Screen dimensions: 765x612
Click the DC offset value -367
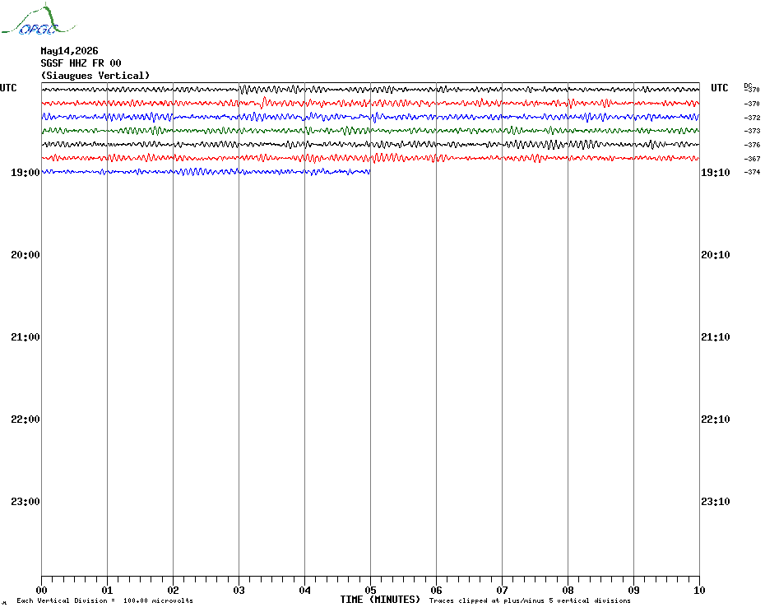click(x=753, y=159)
